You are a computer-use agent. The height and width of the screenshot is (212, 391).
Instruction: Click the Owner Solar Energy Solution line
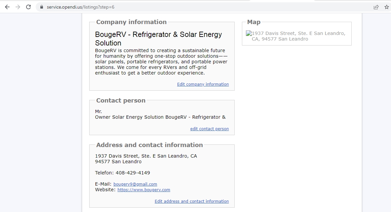(160, 117)
